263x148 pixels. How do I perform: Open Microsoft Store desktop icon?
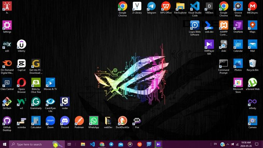(x=238, y=86)
